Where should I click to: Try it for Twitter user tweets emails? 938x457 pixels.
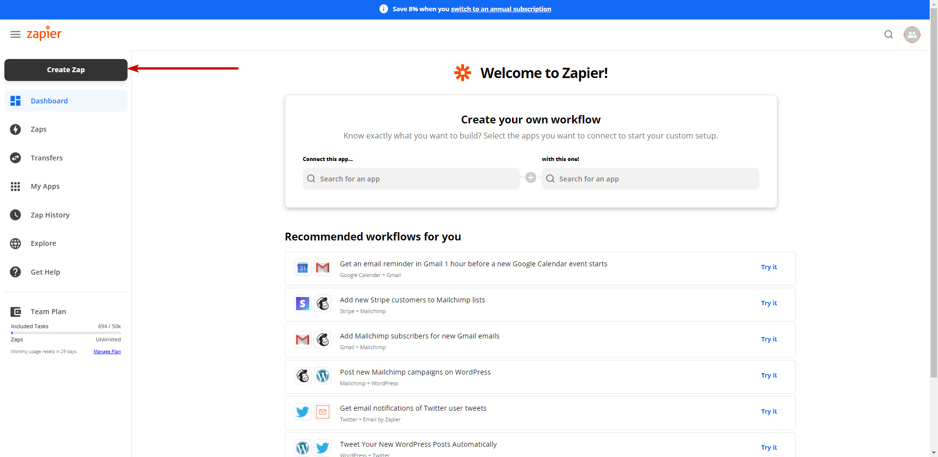point(769,412)
